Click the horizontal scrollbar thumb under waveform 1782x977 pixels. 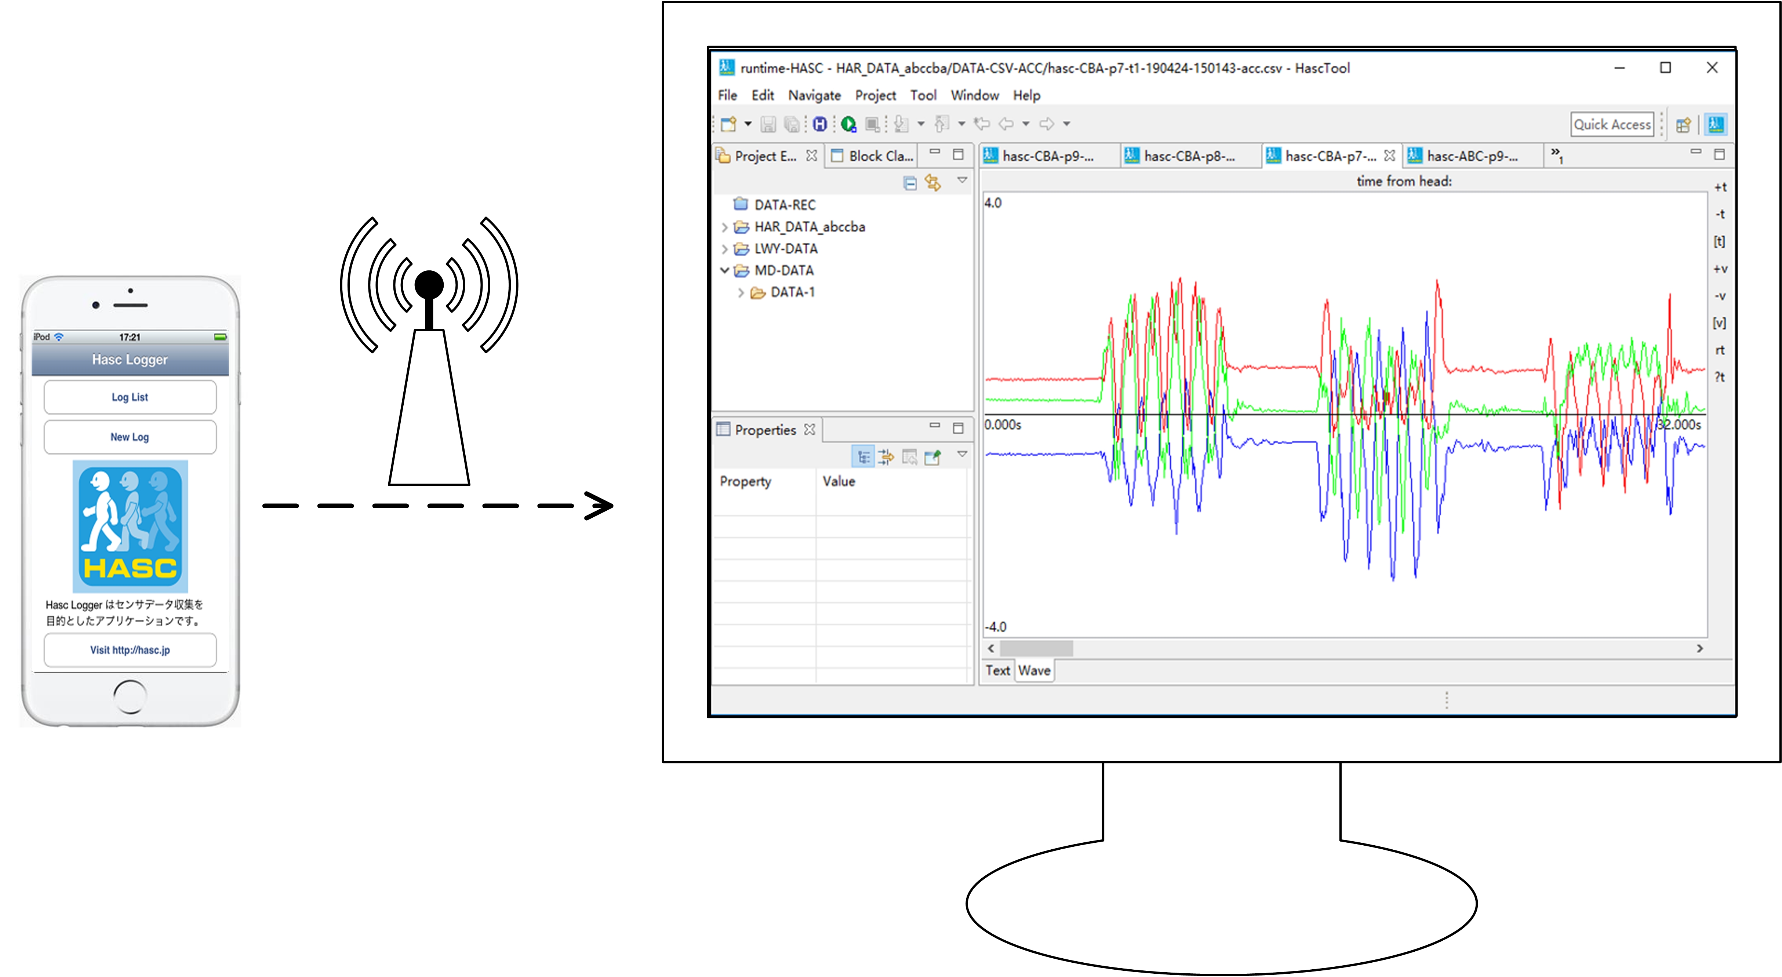(x=1036, y=649)
